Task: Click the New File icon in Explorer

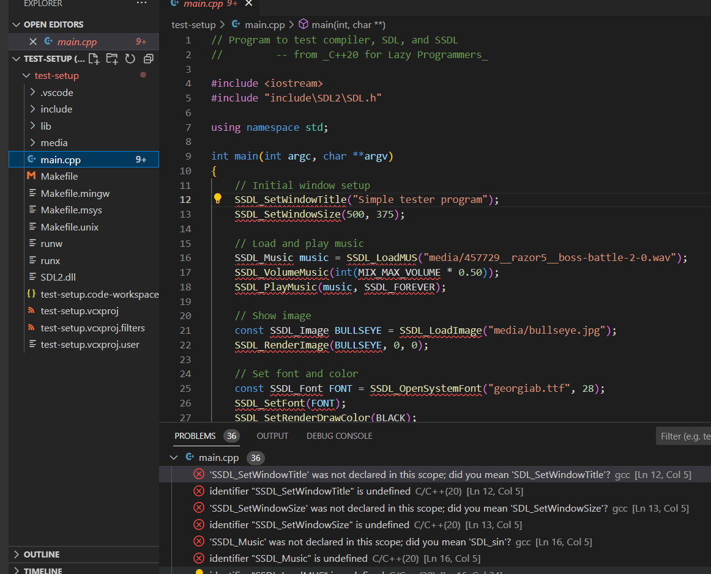Action: coord(94,59)
